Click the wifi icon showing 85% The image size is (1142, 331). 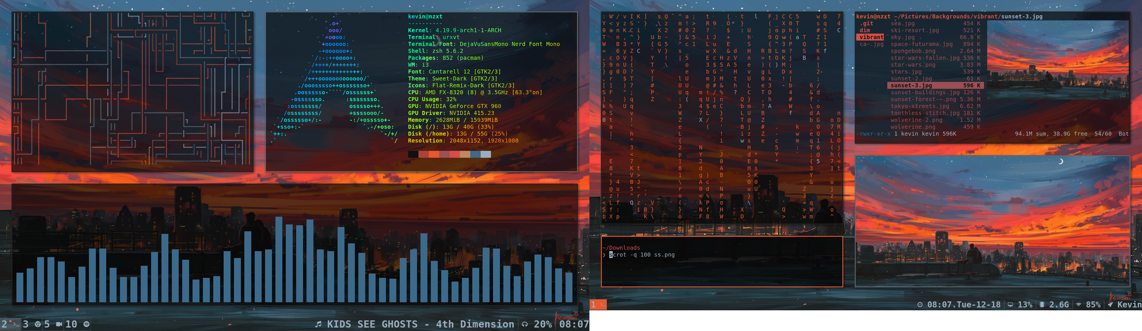(1078, 305)
